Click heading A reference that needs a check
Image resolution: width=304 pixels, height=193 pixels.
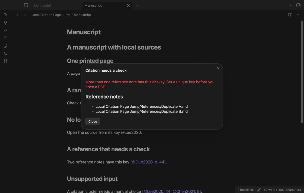[108, 149]
